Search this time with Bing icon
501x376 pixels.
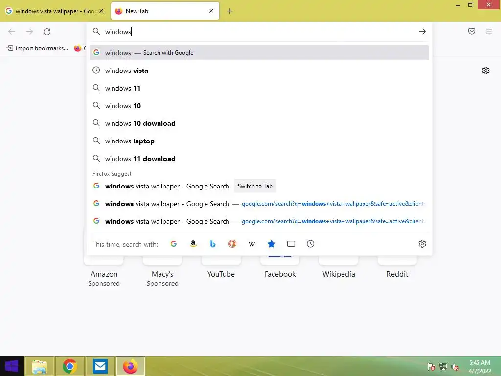(213, 244)
